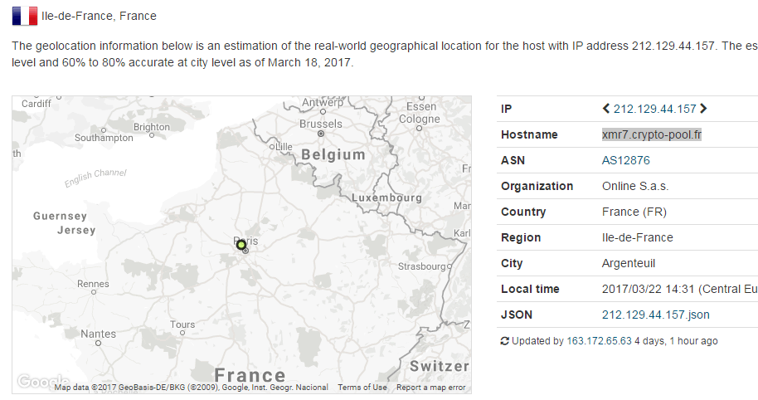Screen dimensions: 758x400
Task: Click the French flag icon
Action: [24, 16]
